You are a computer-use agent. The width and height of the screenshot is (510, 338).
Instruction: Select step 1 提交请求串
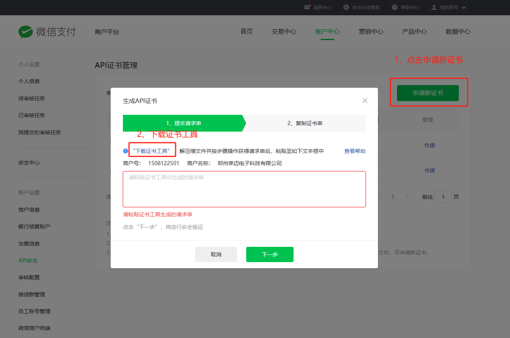pos(184,123)
